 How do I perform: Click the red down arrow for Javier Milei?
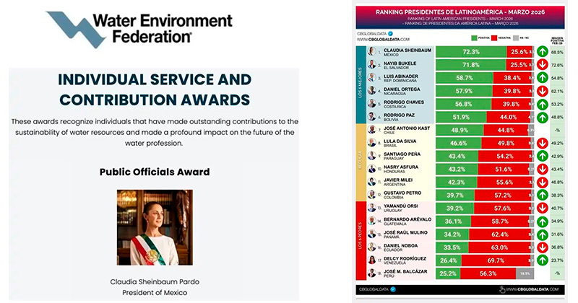[541, 182]
